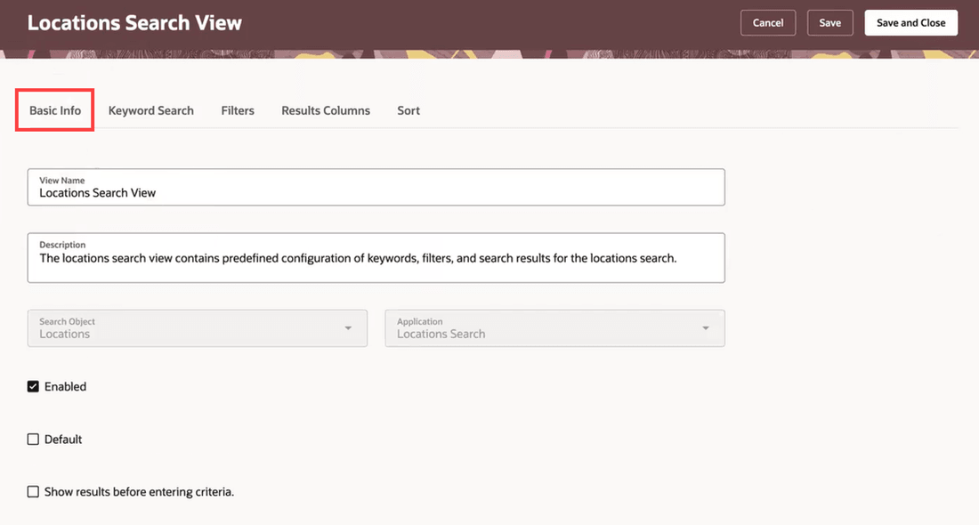Image resolution: width=979 pixels, height=525 pixels.
Task: Click the Save button
Action: point(829,23)
